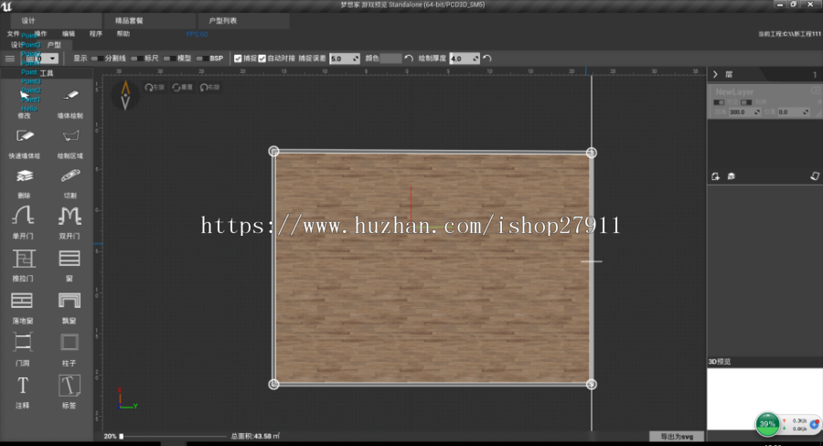Open the hamburger menu in the toolbar
This screenshot has width=823, height=446.
(x=10, y=58)
